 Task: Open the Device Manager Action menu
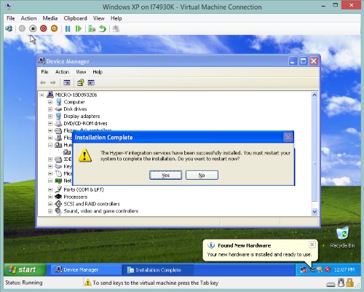click(x=62, y=72)
